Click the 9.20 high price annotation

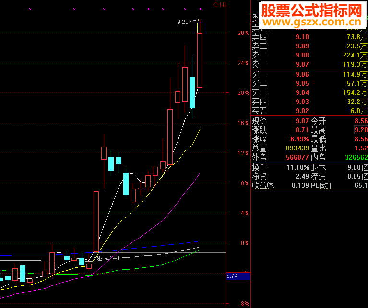tap(183, 22)
